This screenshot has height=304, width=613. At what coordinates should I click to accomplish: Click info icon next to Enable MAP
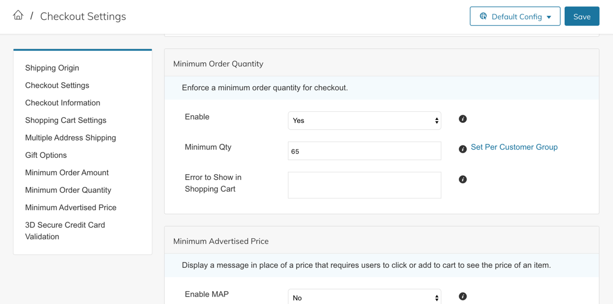click(462, 296)
